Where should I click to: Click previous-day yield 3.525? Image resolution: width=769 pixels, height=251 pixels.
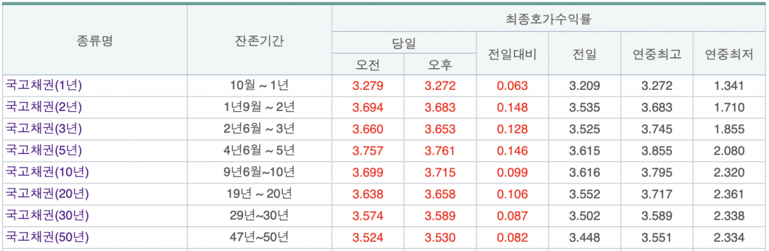point(584,129)
